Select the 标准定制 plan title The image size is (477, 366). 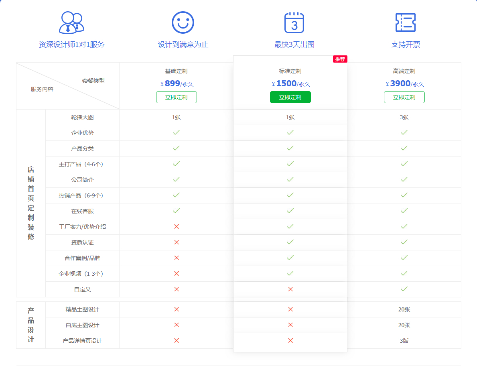pyautogui.click(x=290, y=71)
